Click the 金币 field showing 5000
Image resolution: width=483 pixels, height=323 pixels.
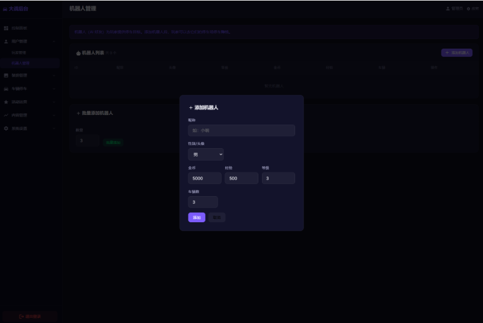[204, 178]
